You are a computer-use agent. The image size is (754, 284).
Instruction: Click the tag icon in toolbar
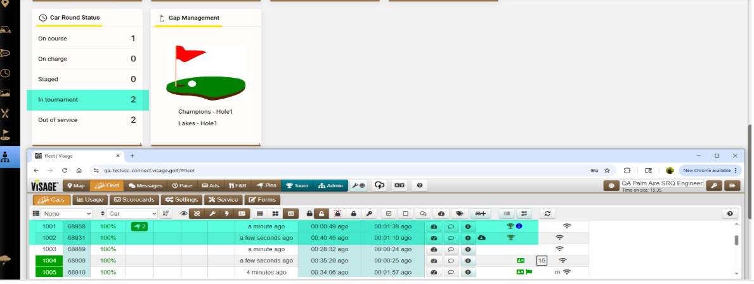pos(459,214)
